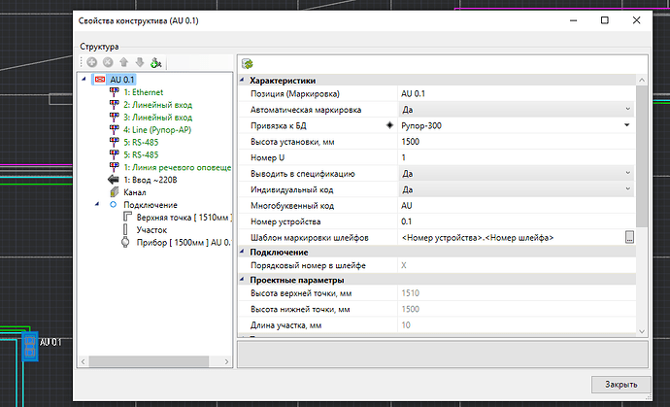
Task: Open the Индивидуальный код dropdown
Action: (628, 189)
